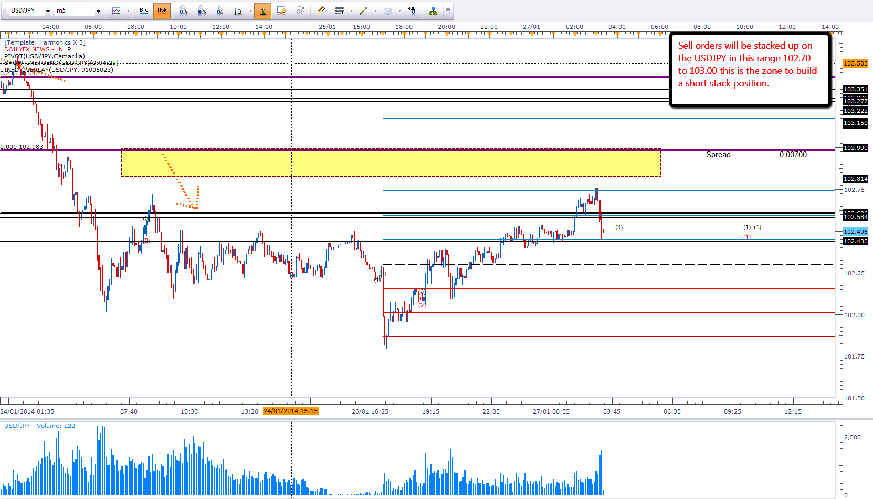Toggle the P flag beside DAILYFX NEWS
This screenshot has width=873, height=499.
tap(69, 49)
